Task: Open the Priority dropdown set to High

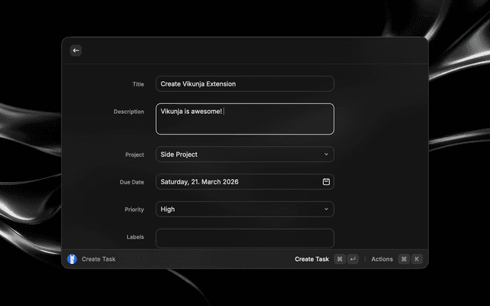Action: pos(244,209)
